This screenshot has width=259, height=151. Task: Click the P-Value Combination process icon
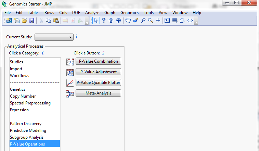(70, 62)
